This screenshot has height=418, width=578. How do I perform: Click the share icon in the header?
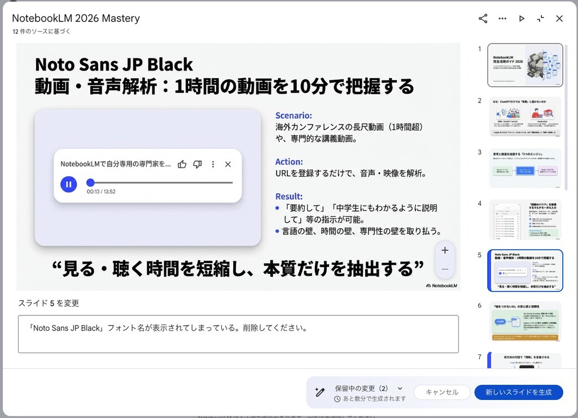[483, 19]
